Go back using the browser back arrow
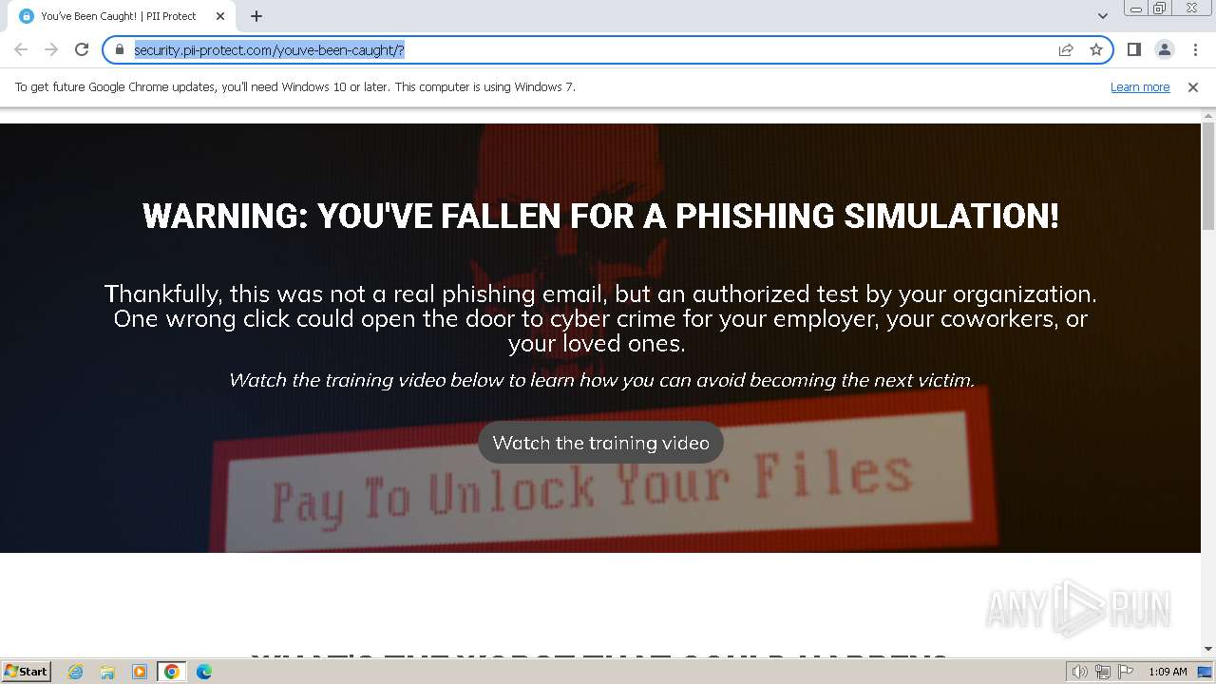The image size is (1216, 684). pos(21,49)
